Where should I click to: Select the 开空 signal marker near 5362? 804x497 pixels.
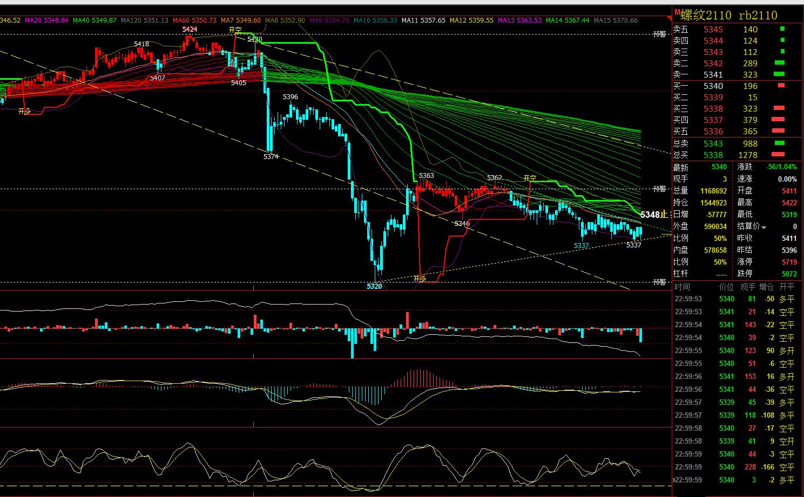[530, 178]
